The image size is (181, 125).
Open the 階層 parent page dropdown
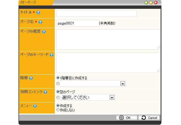click(93, 84)
